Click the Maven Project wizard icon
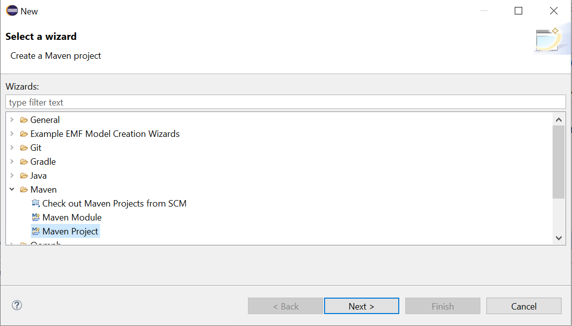This screenshot has width=572, height=326. [36, 231]
